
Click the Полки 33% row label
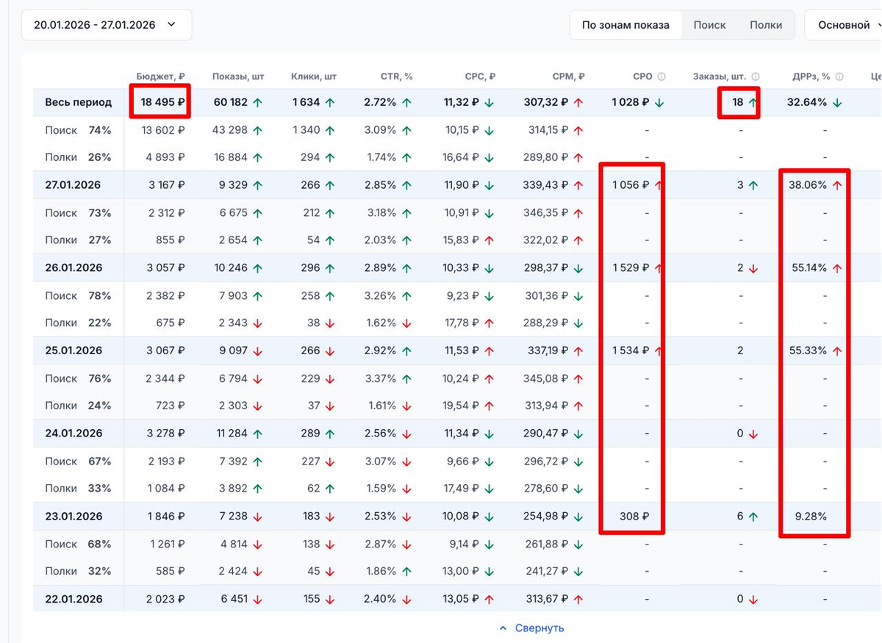[78, 489]
